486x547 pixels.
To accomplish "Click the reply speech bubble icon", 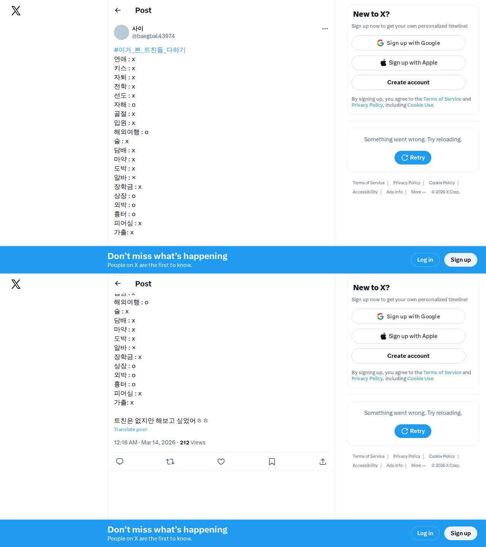I will point(120,462).
